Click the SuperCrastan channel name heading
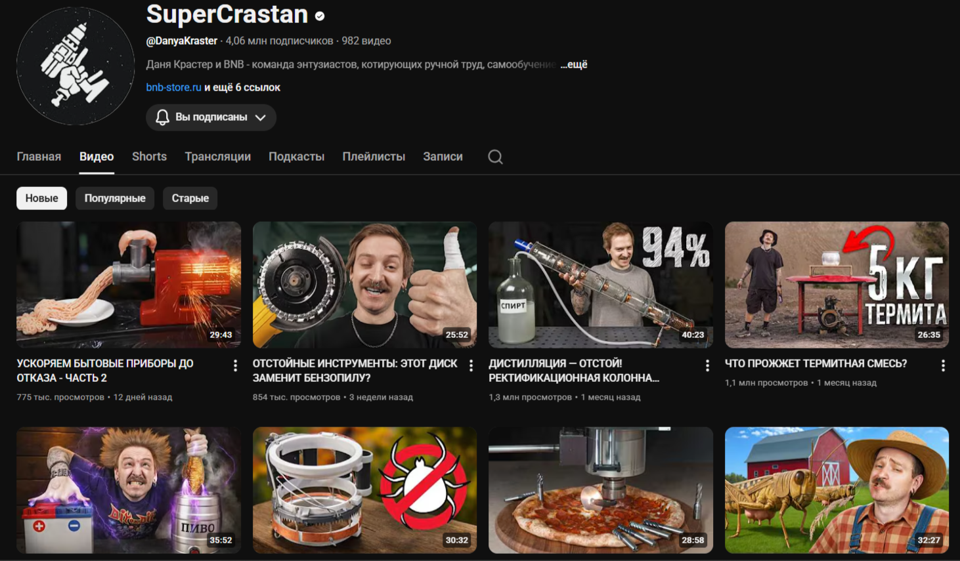This screenshot has height=561, width=960. pyautogui.click(x=227, y=14)
